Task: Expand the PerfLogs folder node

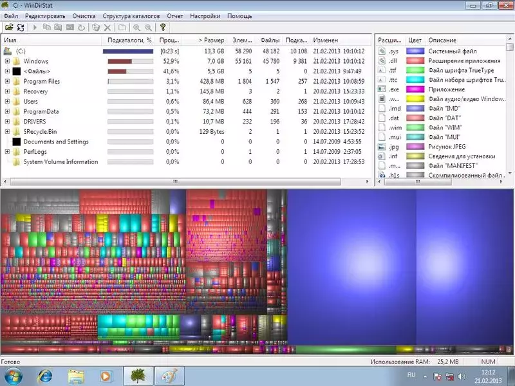Action: tap(7, 152)
